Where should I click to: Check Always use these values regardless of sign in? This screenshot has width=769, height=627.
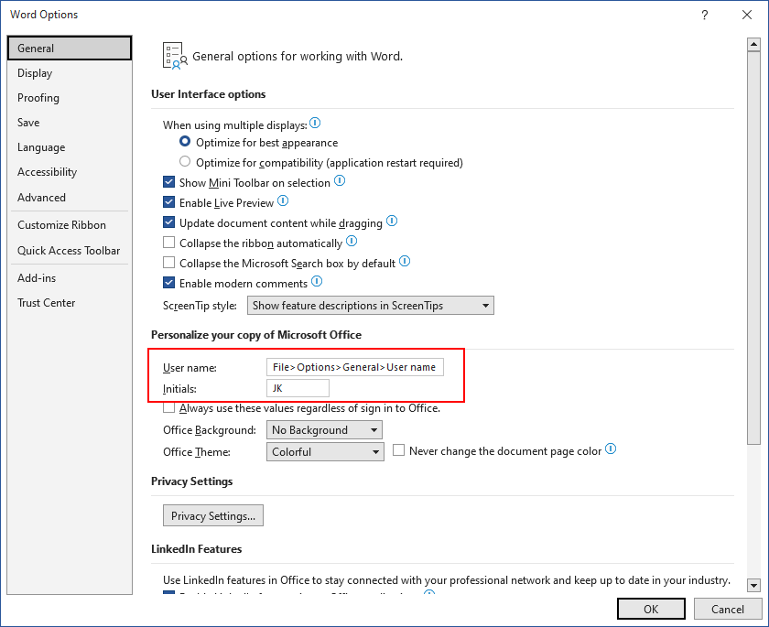click(168, 408)
